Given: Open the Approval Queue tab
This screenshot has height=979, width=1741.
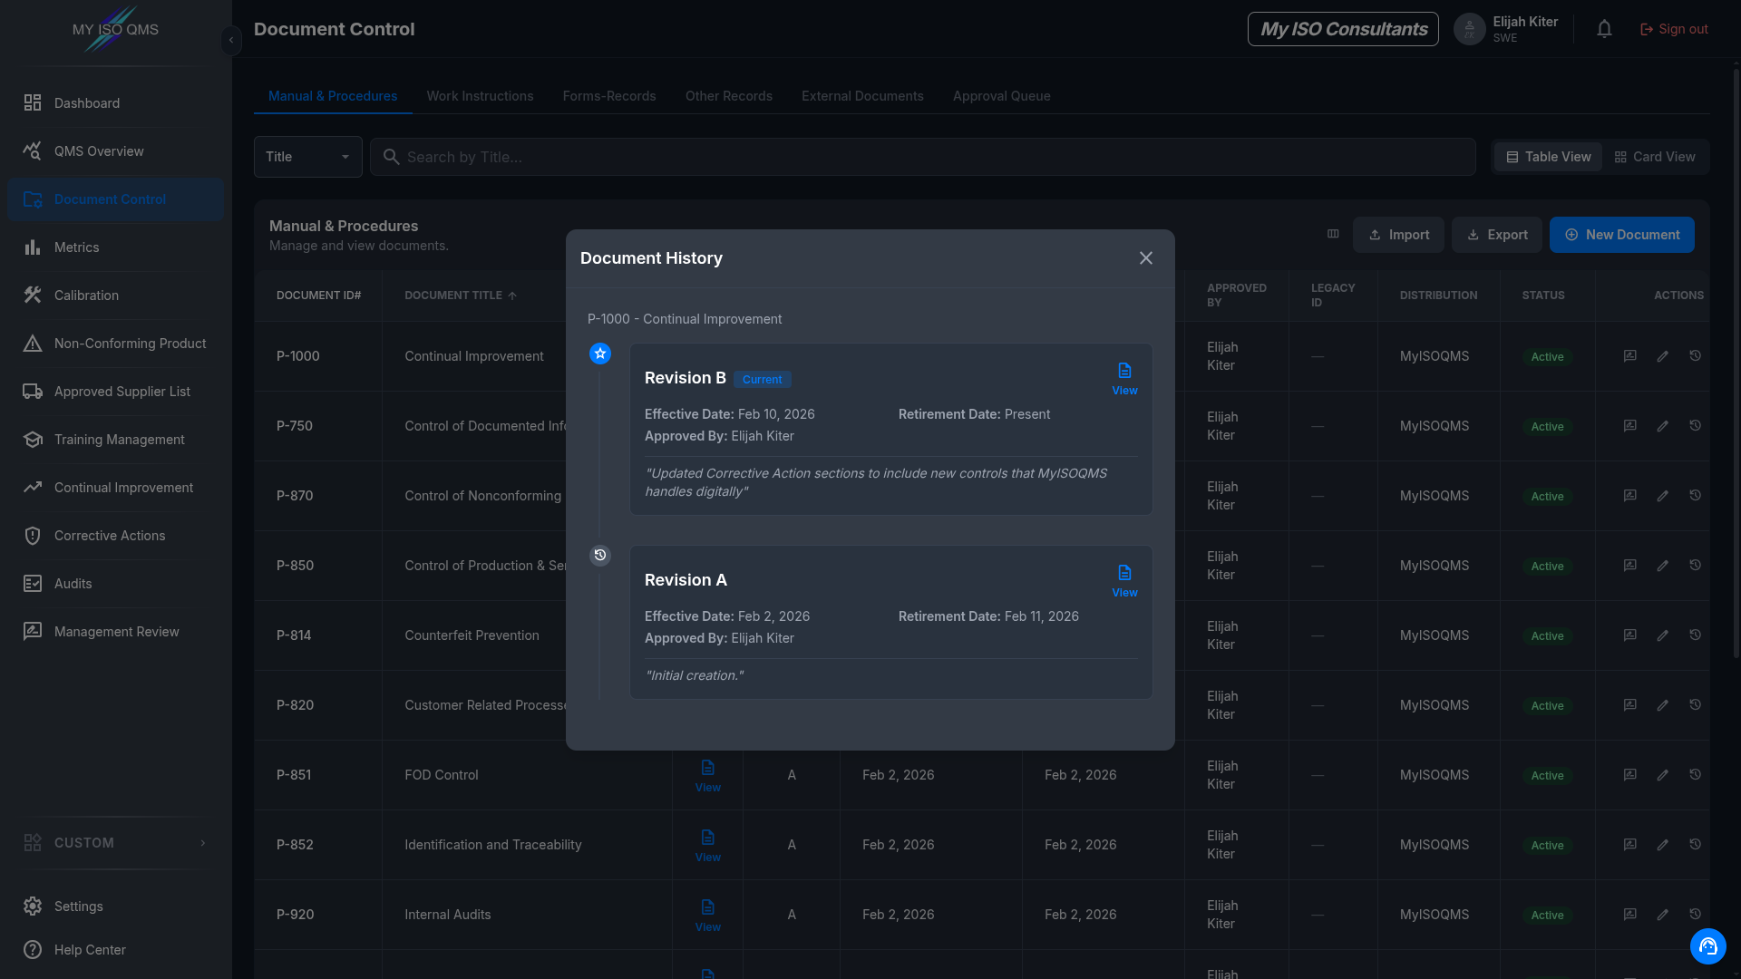Looking at the screenshot, I should (x=1002, y=96).
